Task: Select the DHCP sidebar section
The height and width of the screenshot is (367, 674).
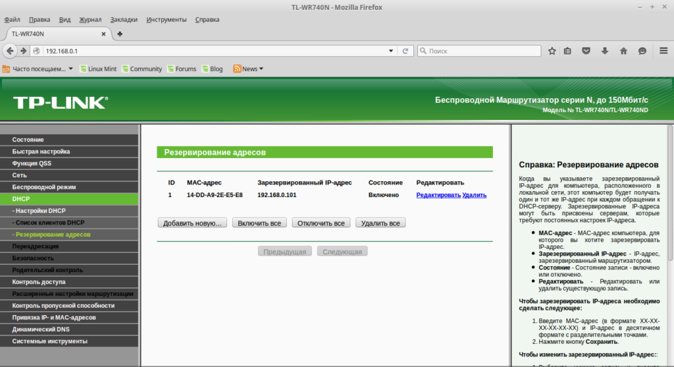Action: tap(69, 199)
